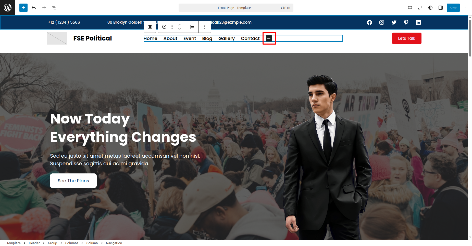Screen dimensions: 472x246
Task: Select parent Column block icon
Action: point(150,27)
